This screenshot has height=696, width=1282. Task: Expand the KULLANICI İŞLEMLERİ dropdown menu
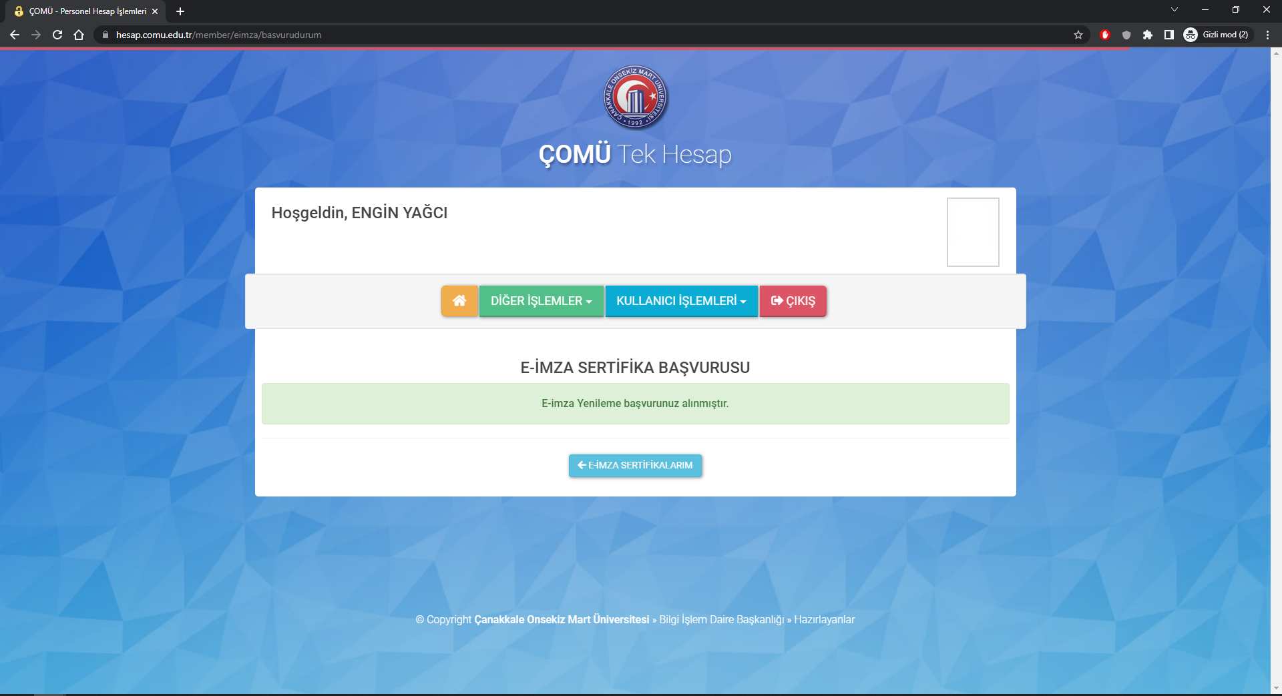(x=681, y=301)
